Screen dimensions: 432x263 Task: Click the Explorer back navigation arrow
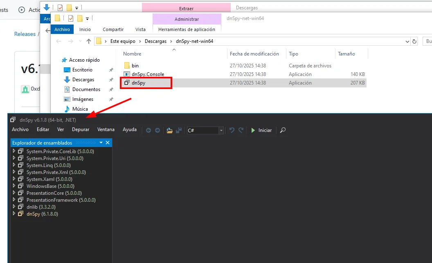click(x=59, y=41)
